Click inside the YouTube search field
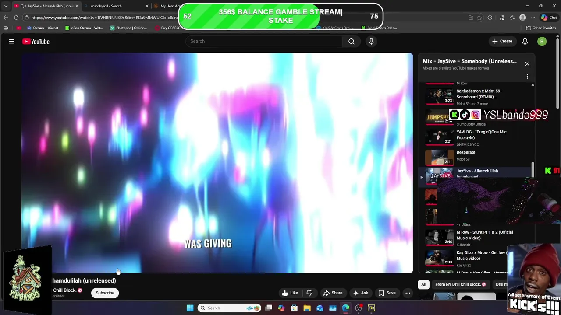 (x=264, y=41)
